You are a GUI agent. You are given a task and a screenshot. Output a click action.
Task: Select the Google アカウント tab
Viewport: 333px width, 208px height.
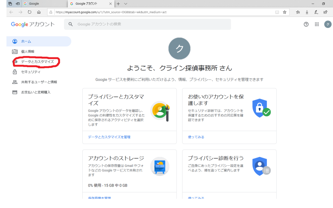[x=91, y=4]
